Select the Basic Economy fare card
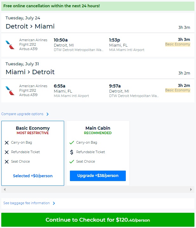The image size is (196, 228). click(x=33, y=131)
